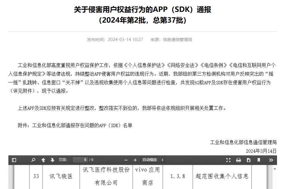The image size is (283, 189).
Task: Zoom out the PDF document
Action: click(126, 160)
